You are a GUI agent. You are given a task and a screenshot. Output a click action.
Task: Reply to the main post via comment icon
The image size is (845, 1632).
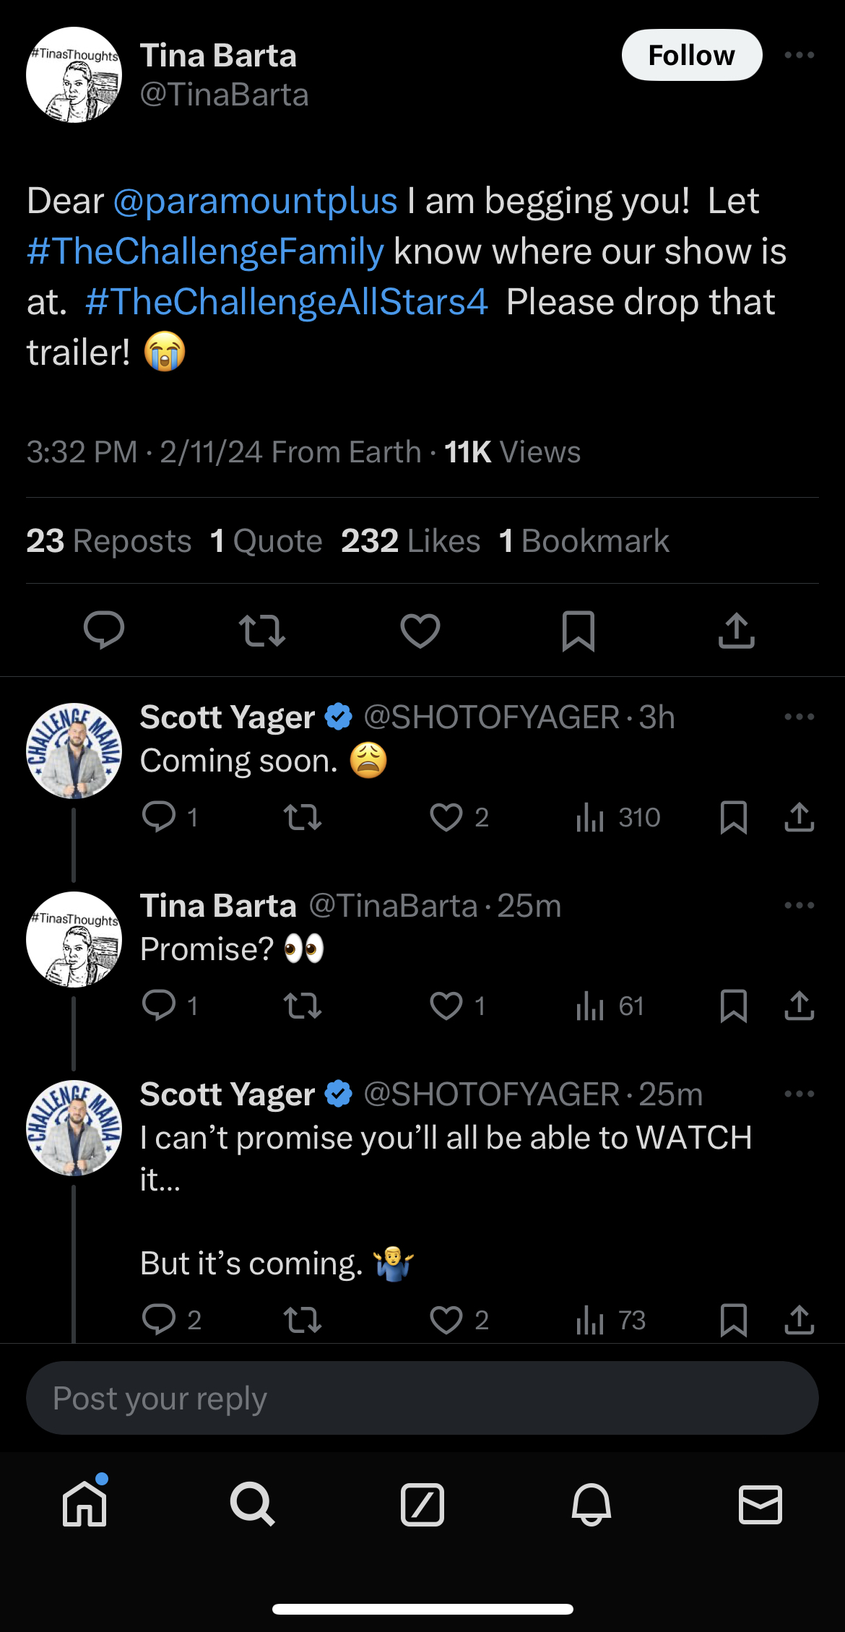(104, 631)
